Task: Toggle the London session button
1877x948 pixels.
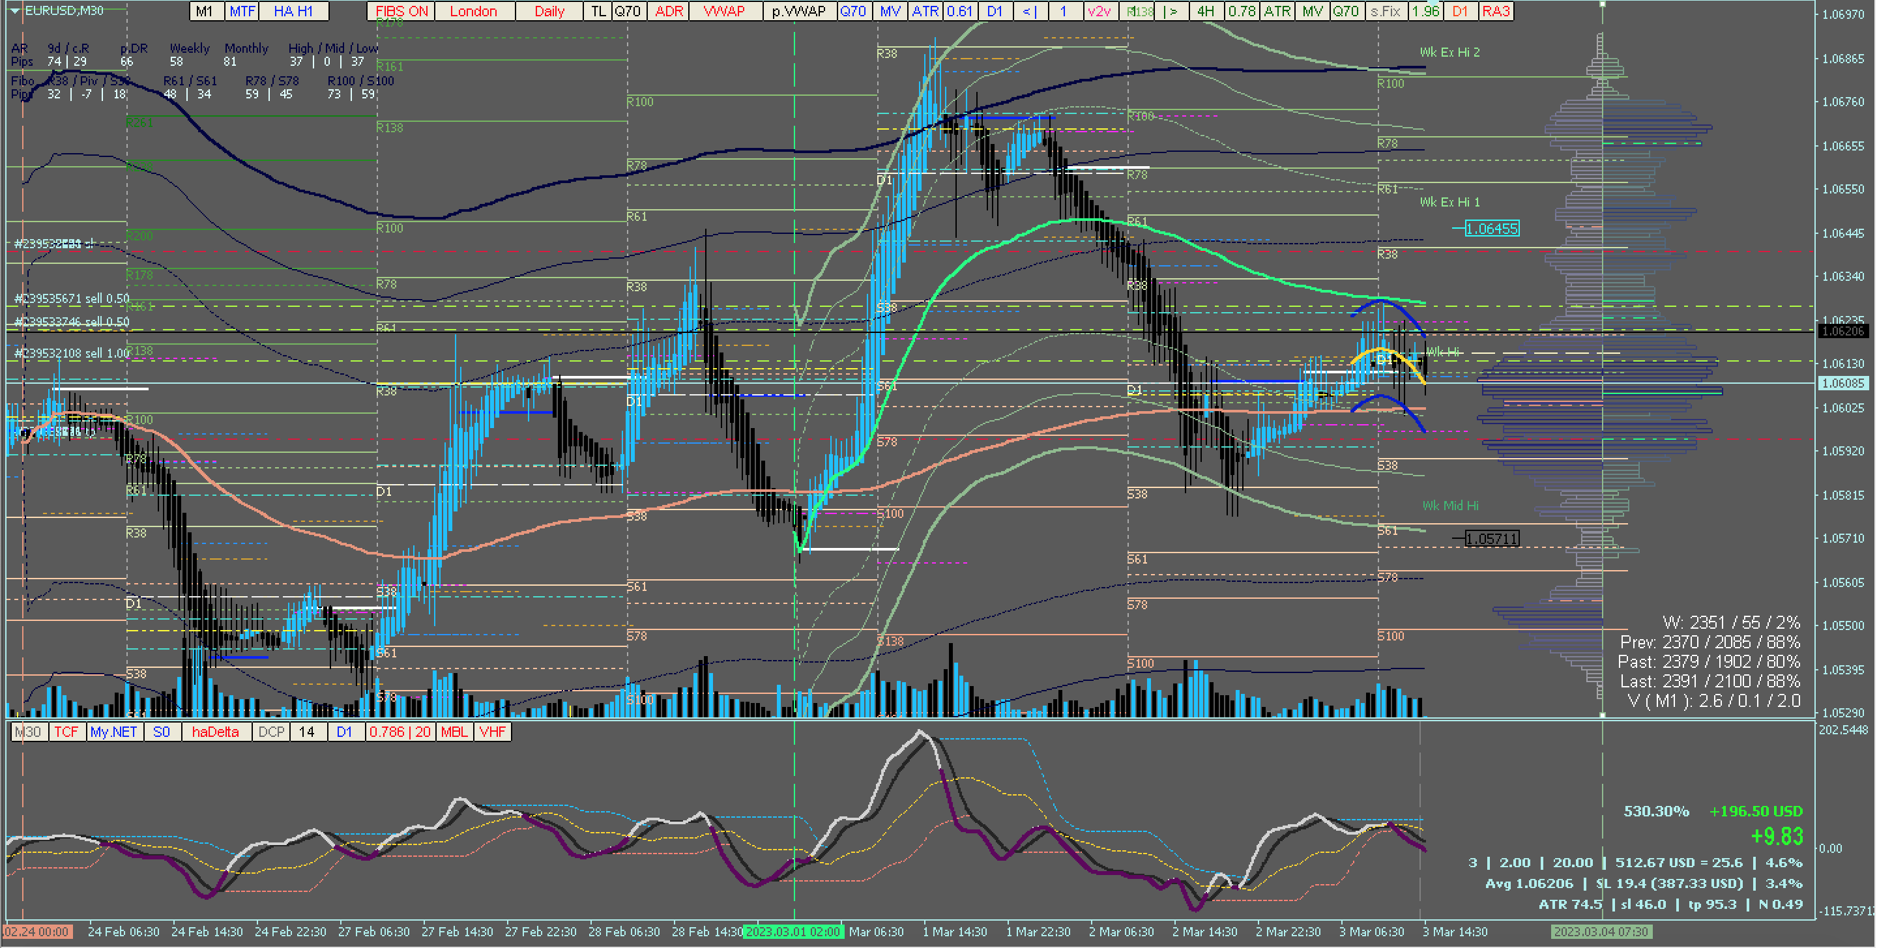Action: point(473,11)
